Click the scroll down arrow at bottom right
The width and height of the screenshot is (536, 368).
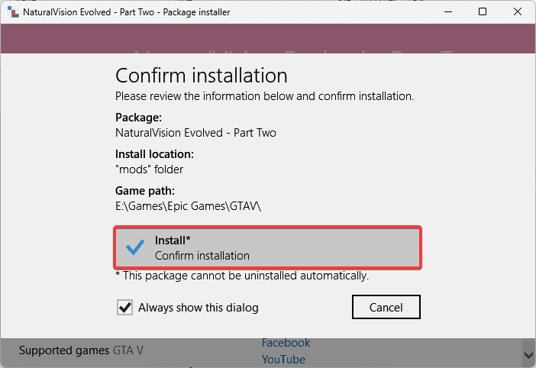point(528,354)
